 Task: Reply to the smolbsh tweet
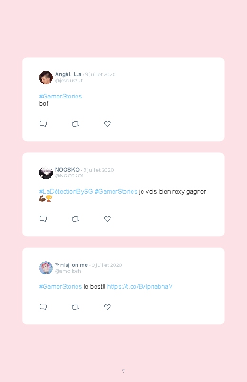coord(43,307)
